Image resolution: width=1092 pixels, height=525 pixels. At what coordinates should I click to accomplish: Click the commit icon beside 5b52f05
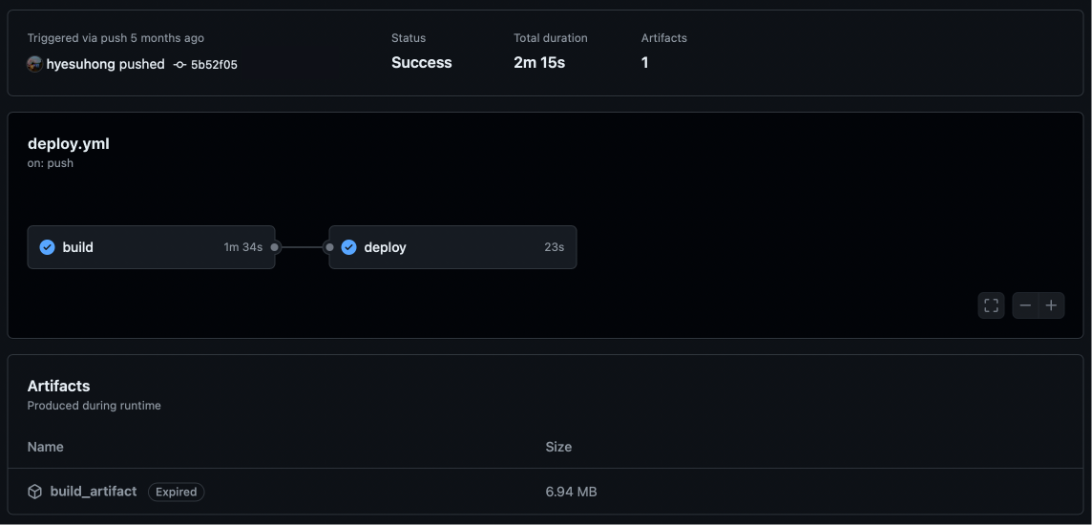click(179, 65)
